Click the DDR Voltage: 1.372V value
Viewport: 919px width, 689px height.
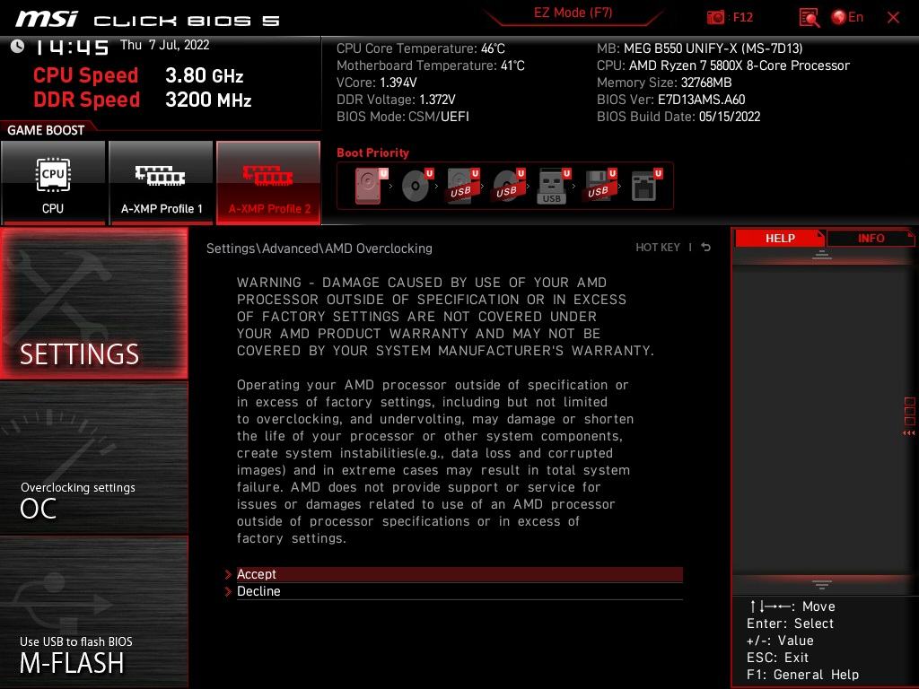[x=396, y=100]
